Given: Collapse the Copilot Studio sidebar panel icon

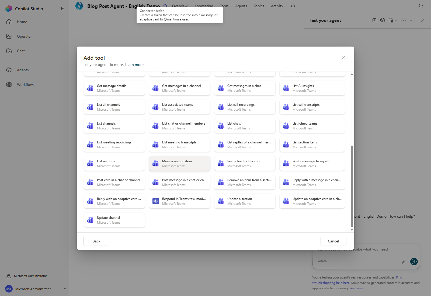Looking at the screenshot, I should (x=62, y=9).
